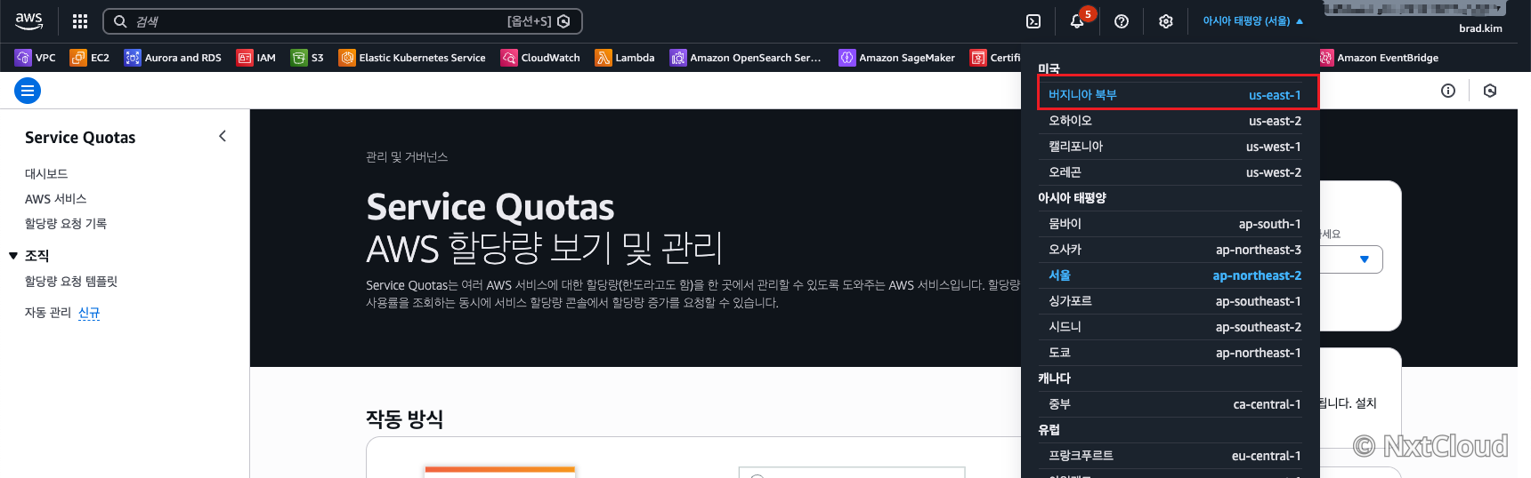The height and width of the screenshot is (478, 1531).
Task: Open the Elastic Kubernetes Service shortcut
Action: (412, 58)
